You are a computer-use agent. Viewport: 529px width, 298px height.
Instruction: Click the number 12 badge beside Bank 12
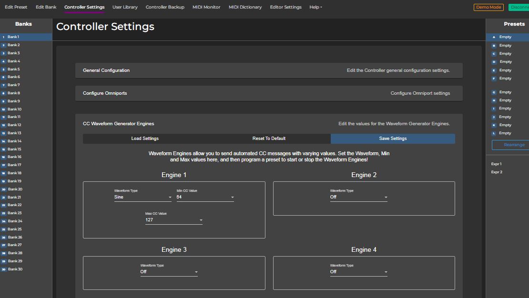pos(3,125)
